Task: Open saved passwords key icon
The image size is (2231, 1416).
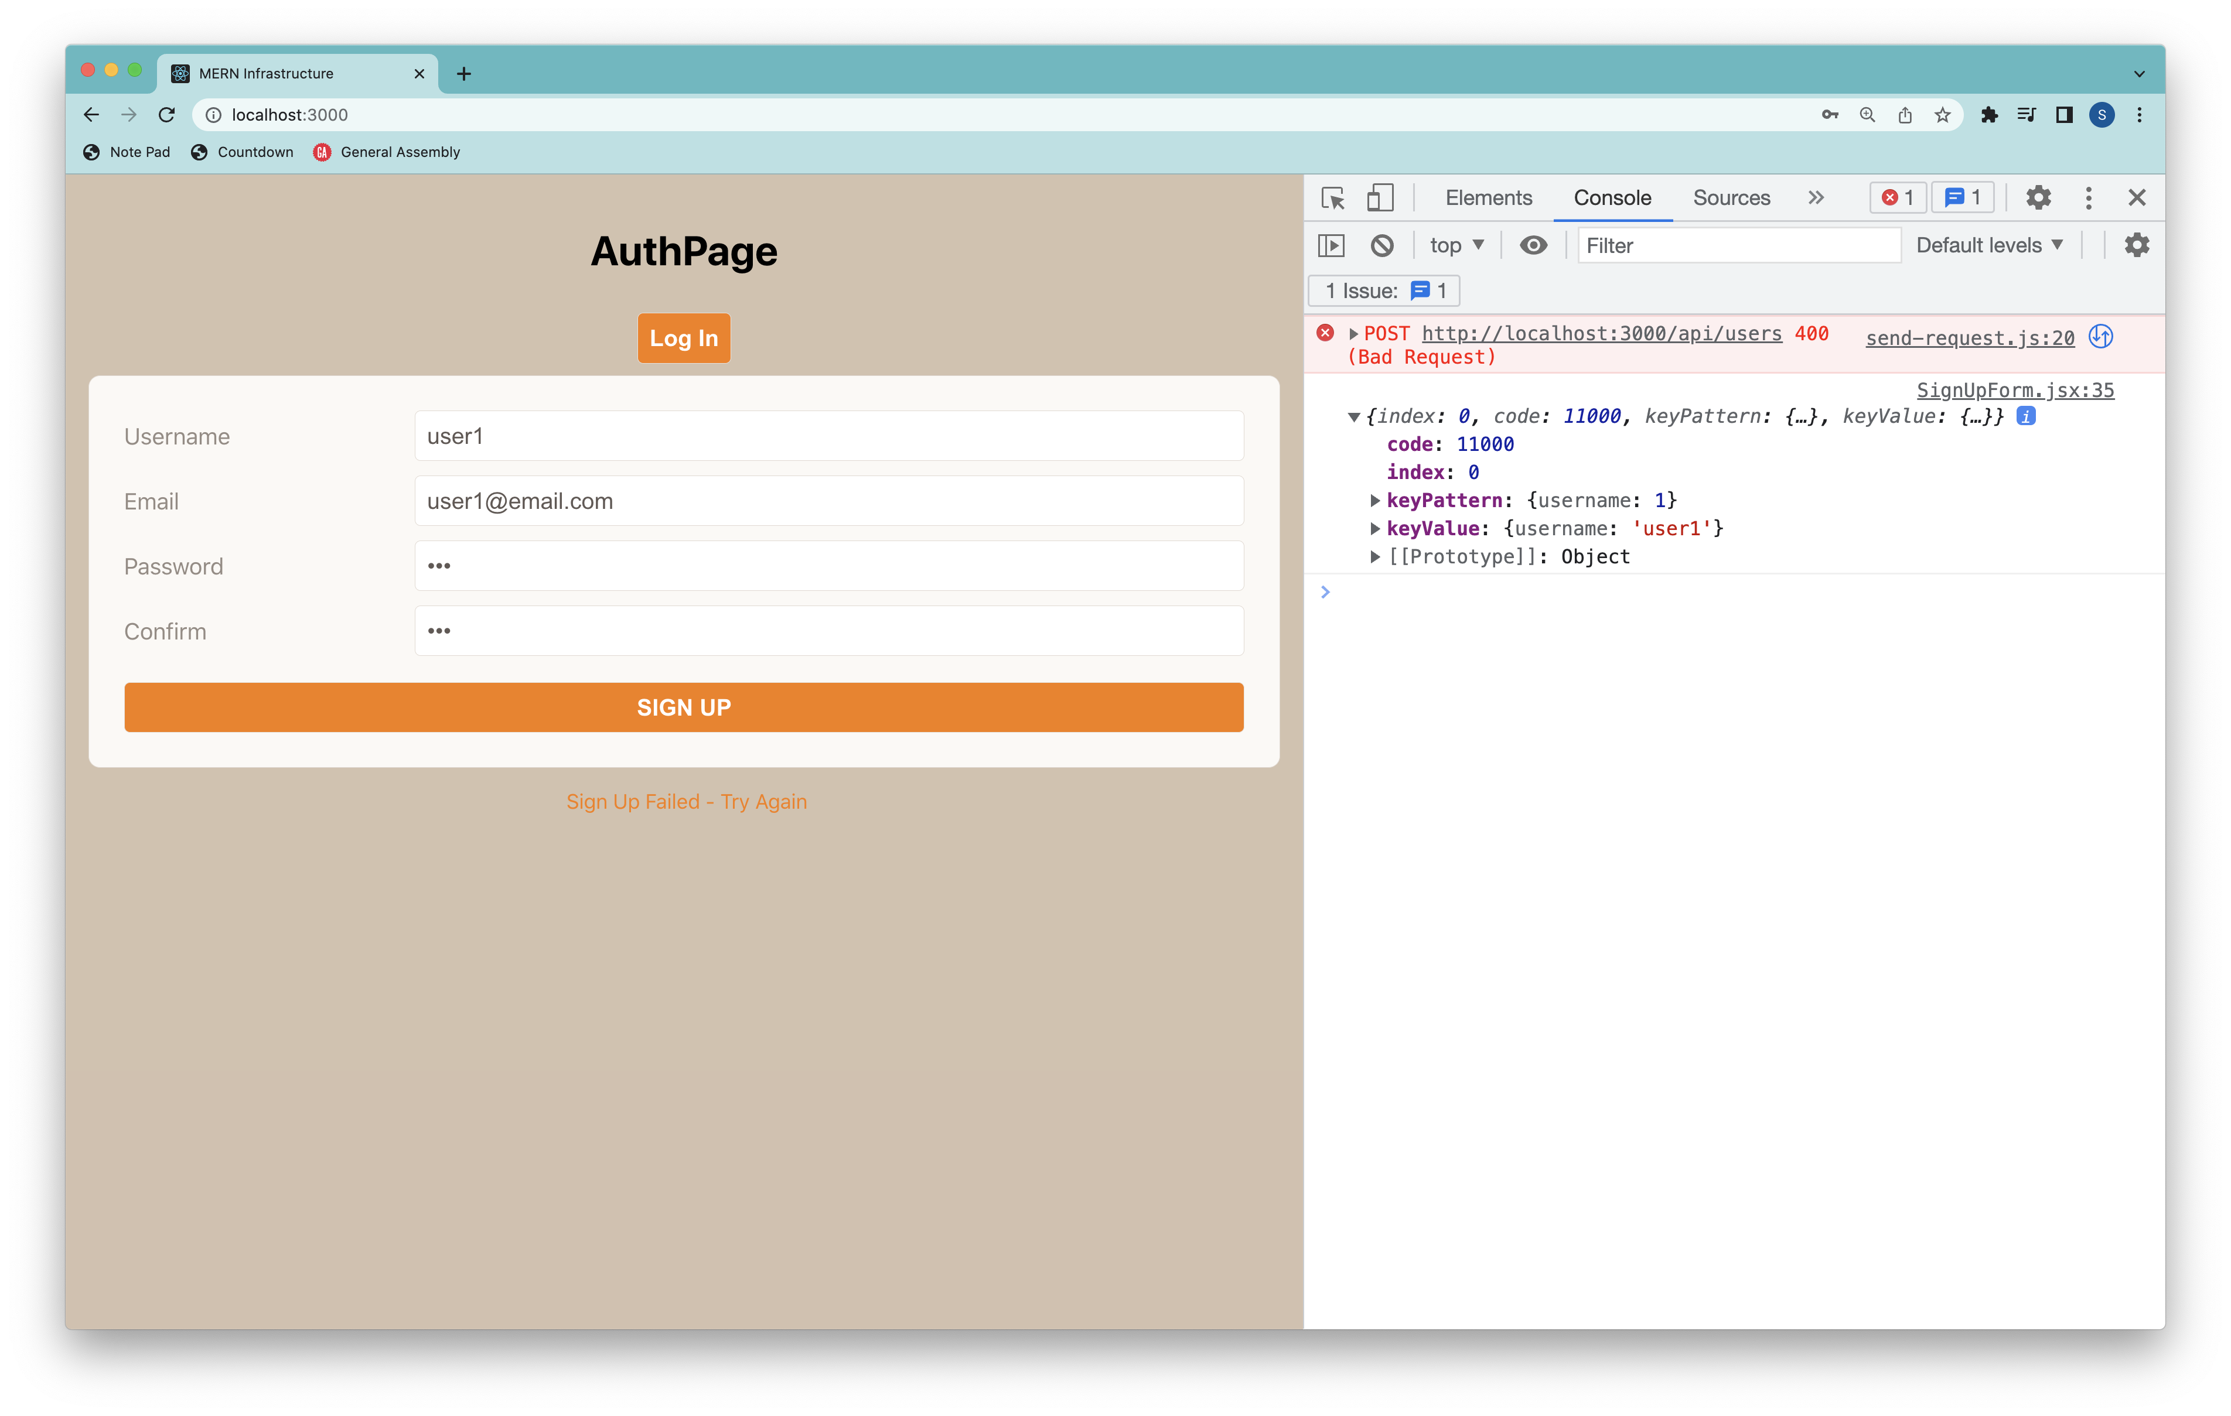Action: pos(1829,115)
